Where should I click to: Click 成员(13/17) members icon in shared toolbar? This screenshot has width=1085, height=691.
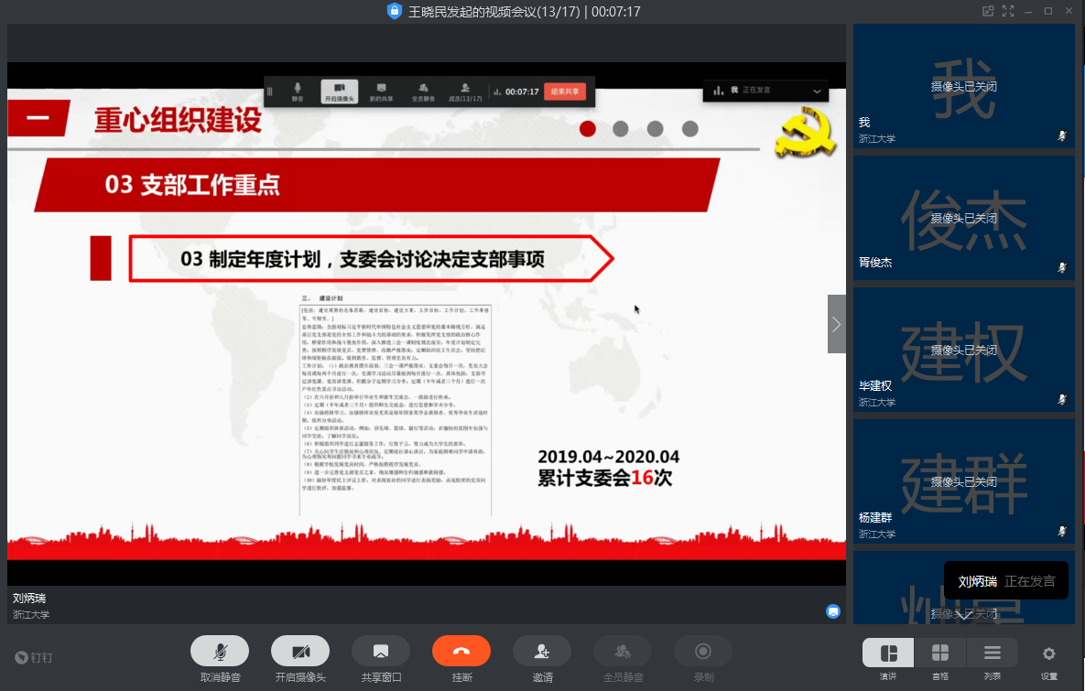pos(465,91)
